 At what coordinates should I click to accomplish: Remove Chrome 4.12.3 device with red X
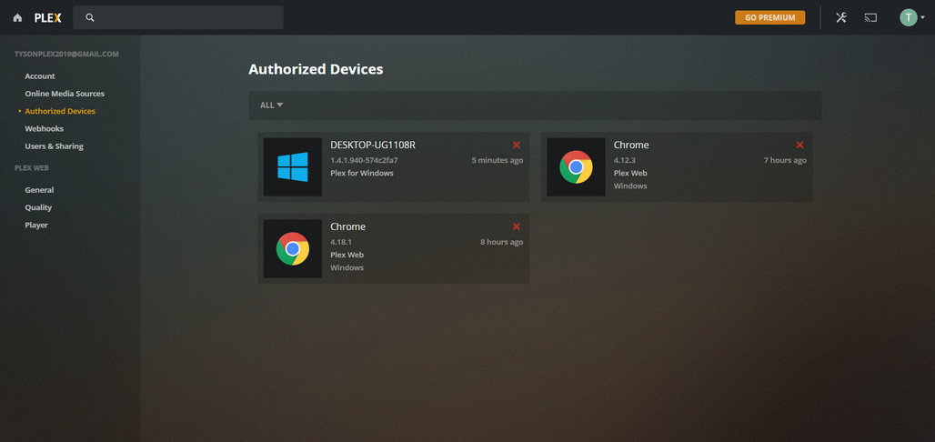pyautogui.click(x=799, y=145)
